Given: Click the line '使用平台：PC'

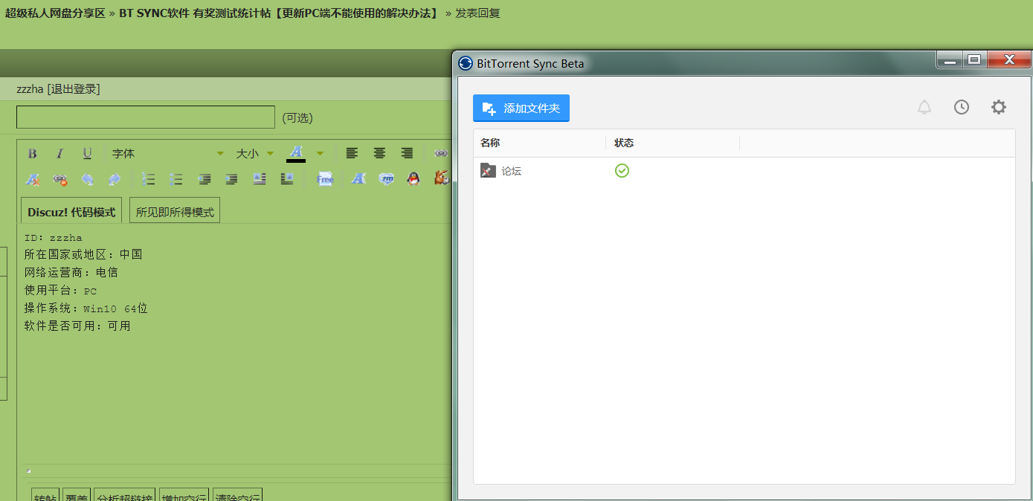Looking at the screenshot, I should 61,290.
